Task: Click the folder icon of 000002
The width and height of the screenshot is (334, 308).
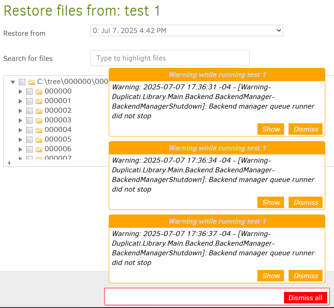Action: [39, 111]
